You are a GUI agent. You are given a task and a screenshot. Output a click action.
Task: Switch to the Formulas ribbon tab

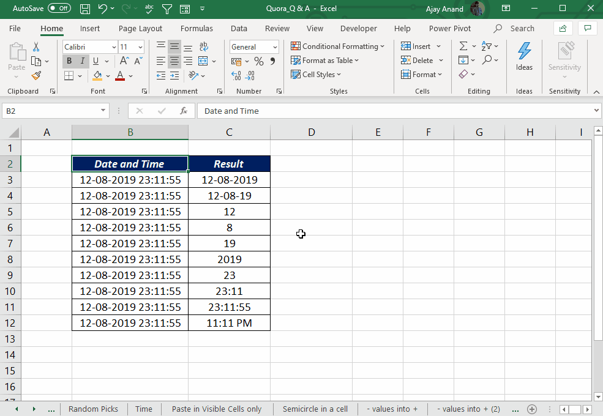click(197, 28)
